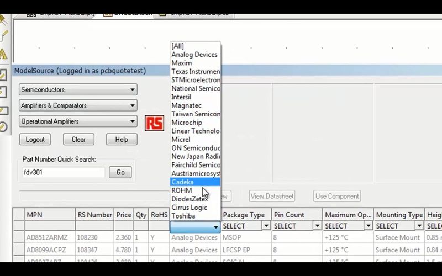Select the AD8512ARMZ part cell

[x=50, y=237]
